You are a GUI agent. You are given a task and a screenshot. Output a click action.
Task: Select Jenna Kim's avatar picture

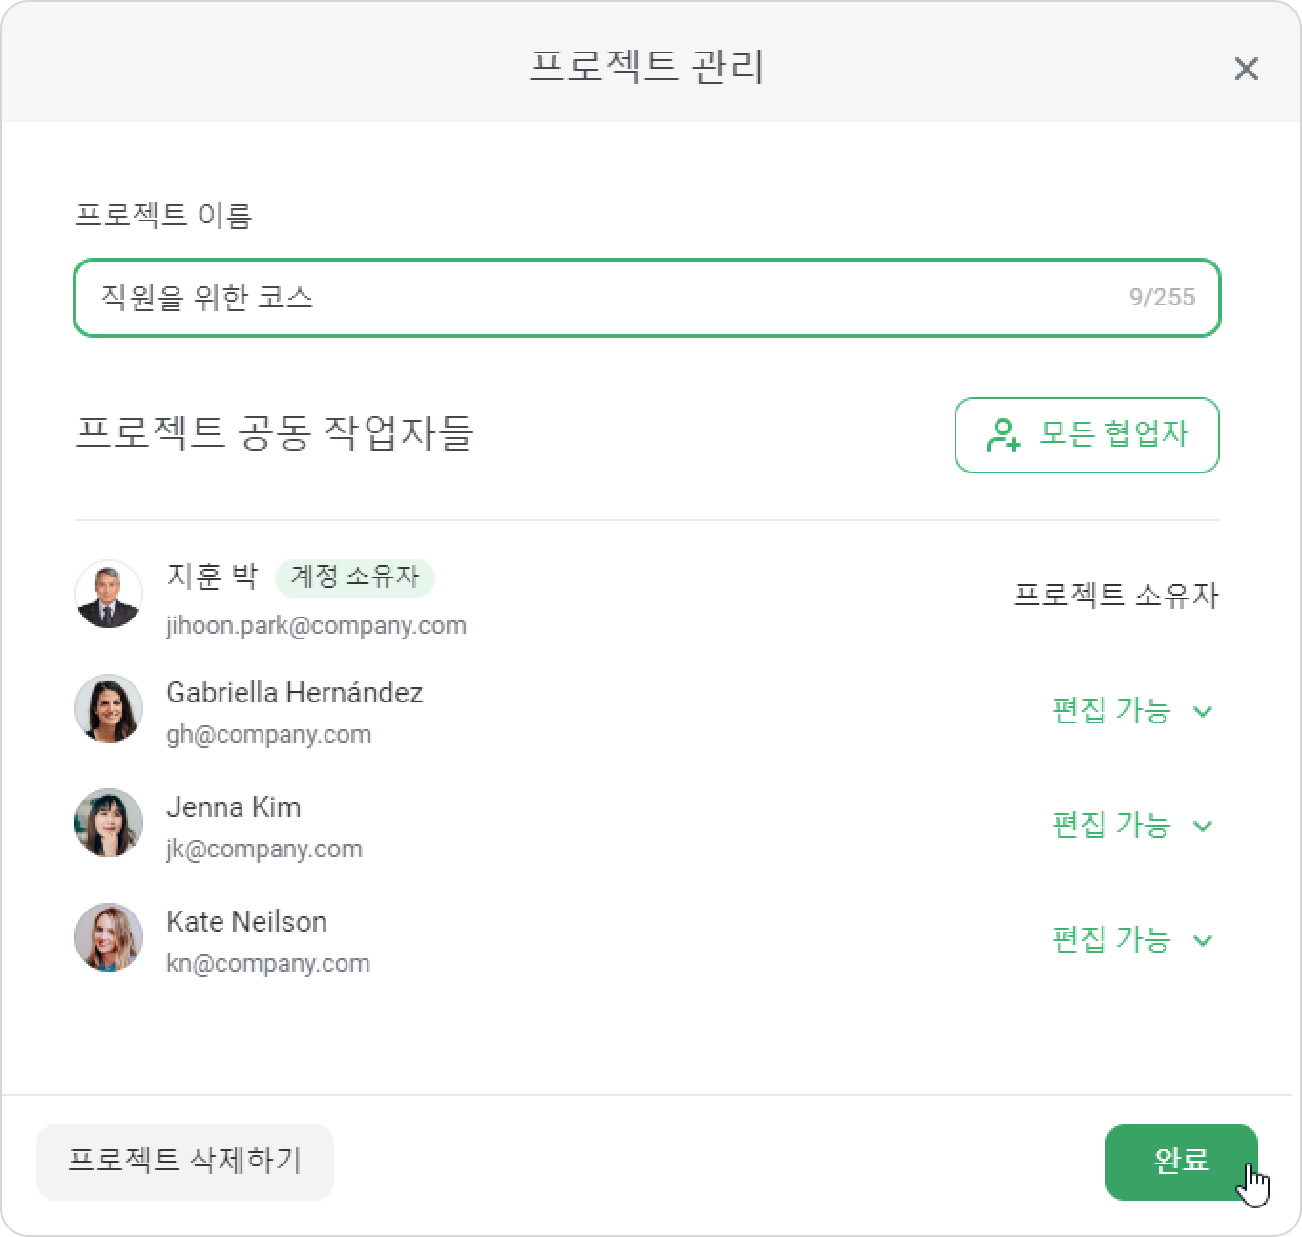(109, 823)
